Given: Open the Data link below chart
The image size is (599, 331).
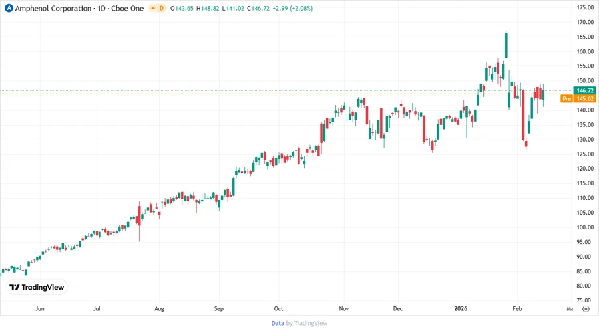Looking at the screenshot, I should pyautogui.click(x=278, y=323).
